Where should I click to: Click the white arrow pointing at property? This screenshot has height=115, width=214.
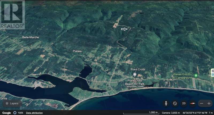[124, 29]
